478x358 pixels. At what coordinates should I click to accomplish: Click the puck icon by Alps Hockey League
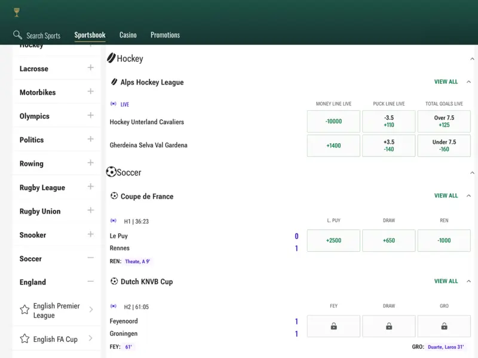coord(114,82)
